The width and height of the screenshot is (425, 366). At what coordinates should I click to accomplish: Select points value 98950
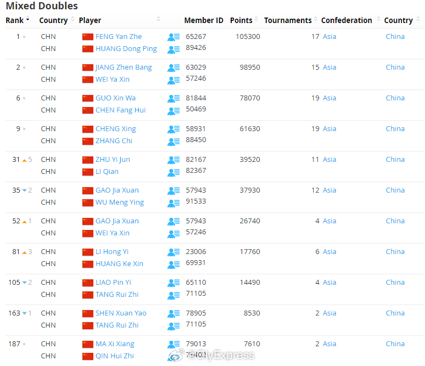(250, 67)
